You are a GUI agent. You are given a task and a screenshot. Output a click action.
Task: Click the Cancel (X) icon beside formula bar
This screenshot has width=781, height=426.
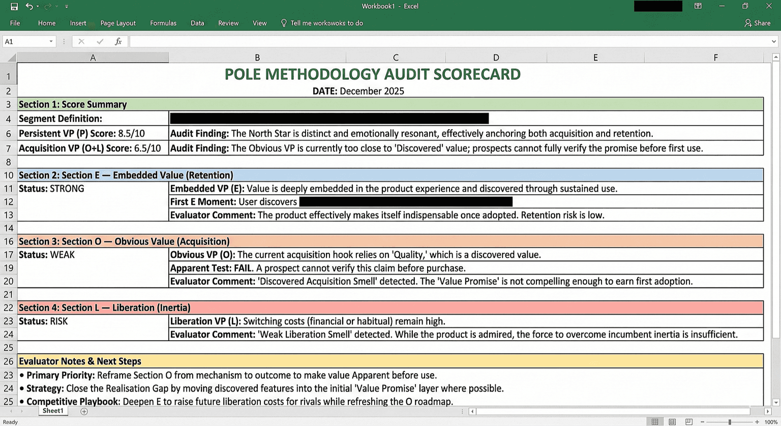coord(81,41)
